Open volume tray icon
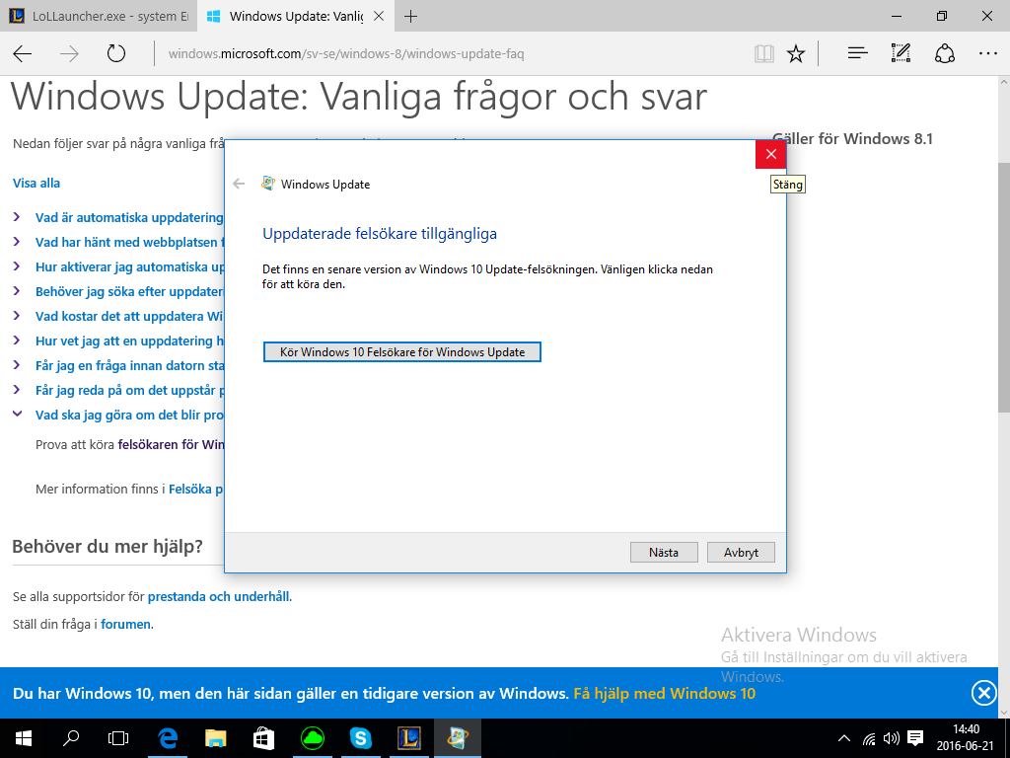 892,738
